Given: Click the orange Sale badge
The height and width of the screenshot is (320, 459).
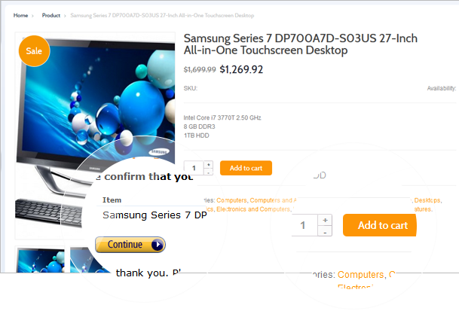Looking at the screenshot, I should click(x=34, y=51).
